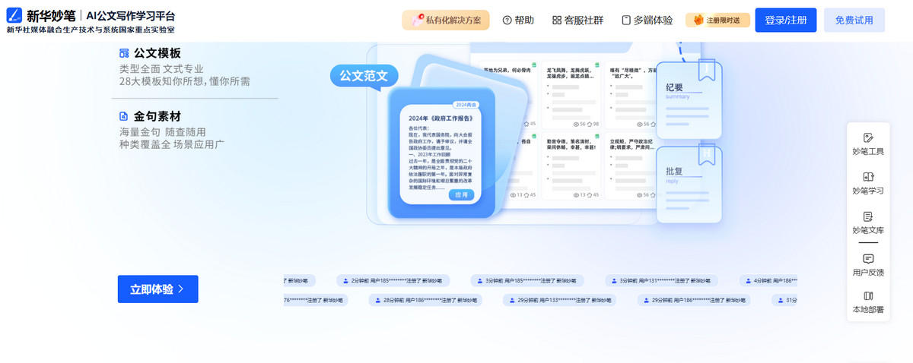Click the 2024年《政府工作报告》 title
Image resolution: width=913 pixels, height=363 pixels.
click(x=441, y=118)
